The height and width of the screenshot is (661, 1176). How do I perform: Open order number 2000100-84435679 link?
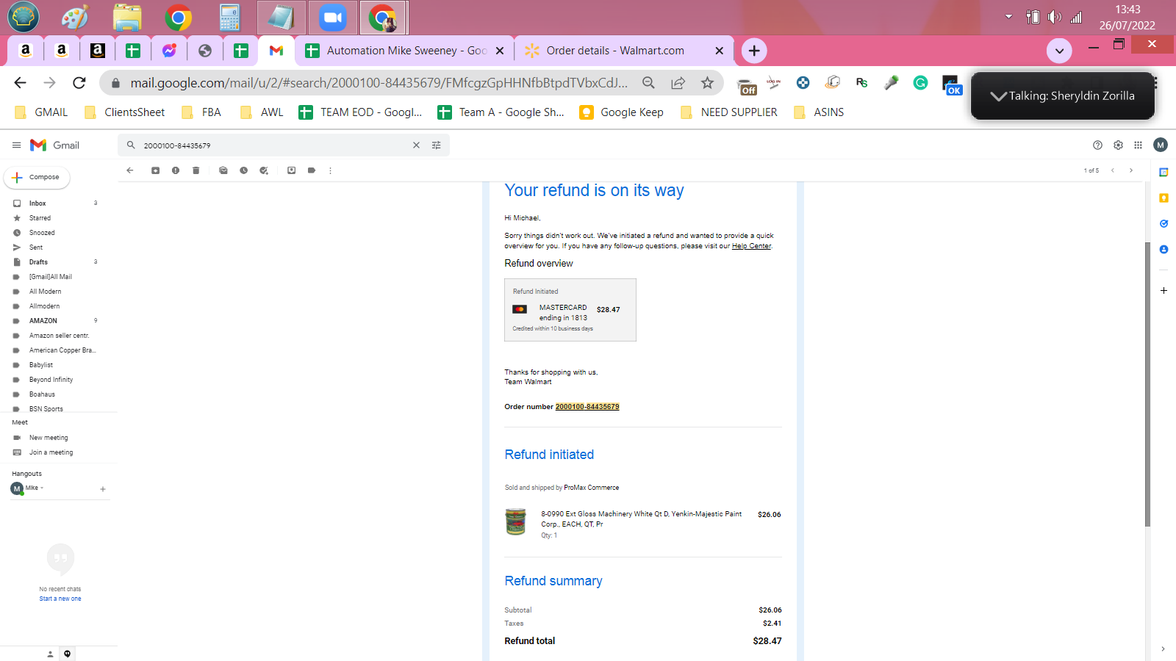pos(587,407)
